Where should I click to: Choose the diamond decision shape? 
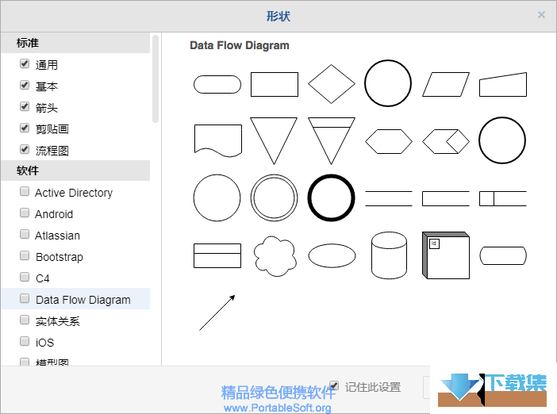(x=332, y=84)
